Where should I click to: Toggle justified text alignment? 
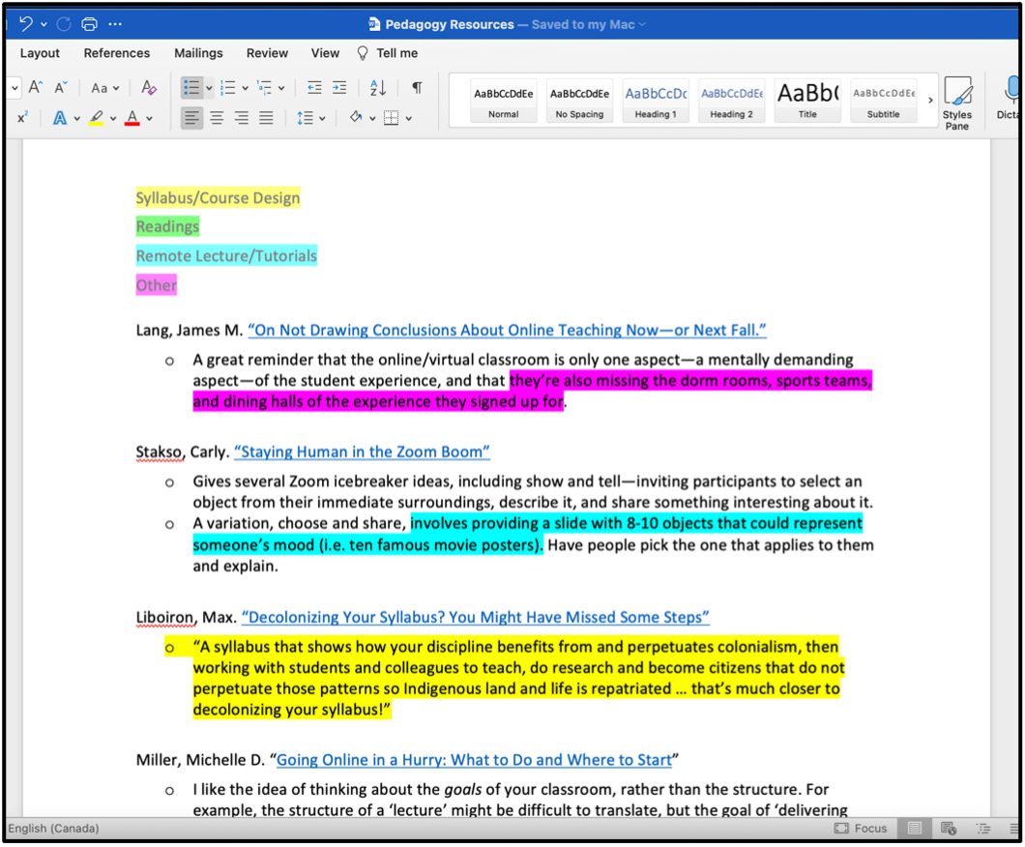point(266,118)
